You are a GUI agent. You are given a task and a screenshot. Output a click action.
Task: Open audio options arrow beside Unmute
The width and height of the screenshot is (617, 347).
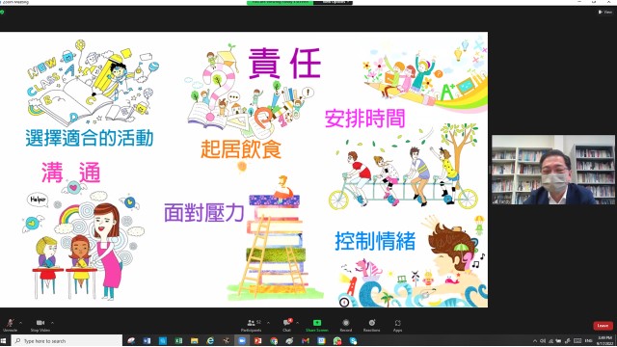click(20, 323)
